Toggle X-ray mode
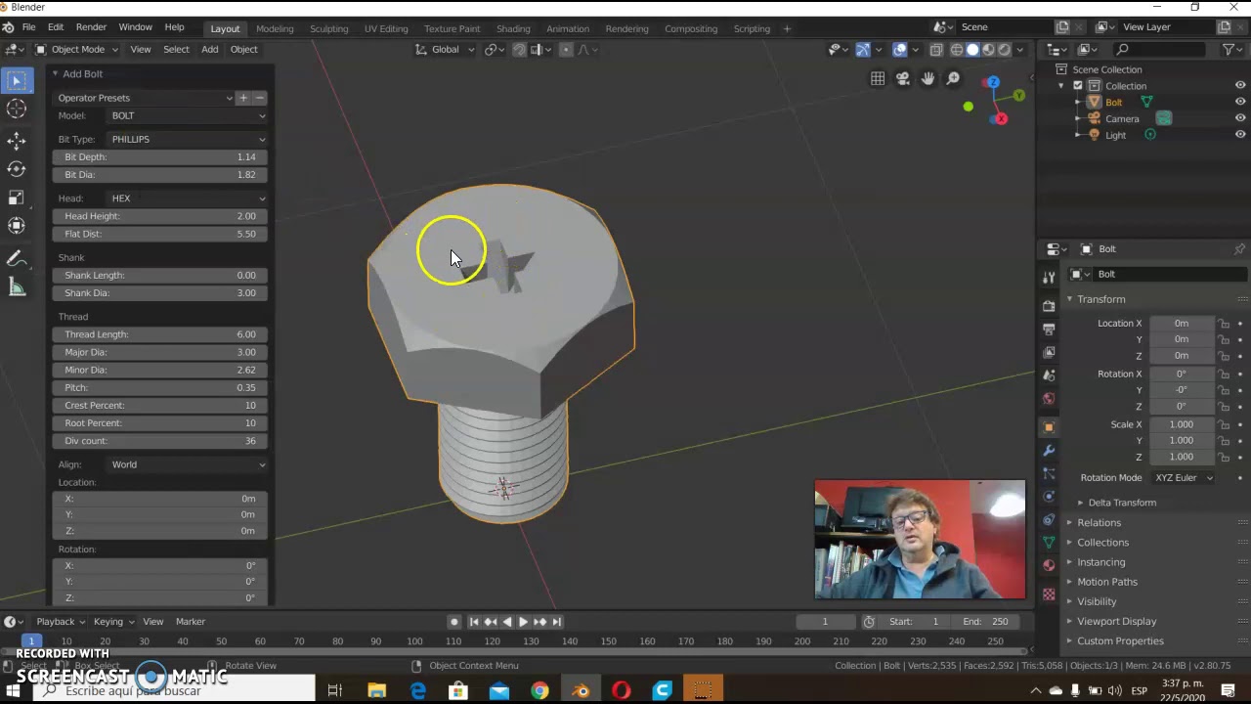The image size is (1251, 704). [x=936, y=50]
